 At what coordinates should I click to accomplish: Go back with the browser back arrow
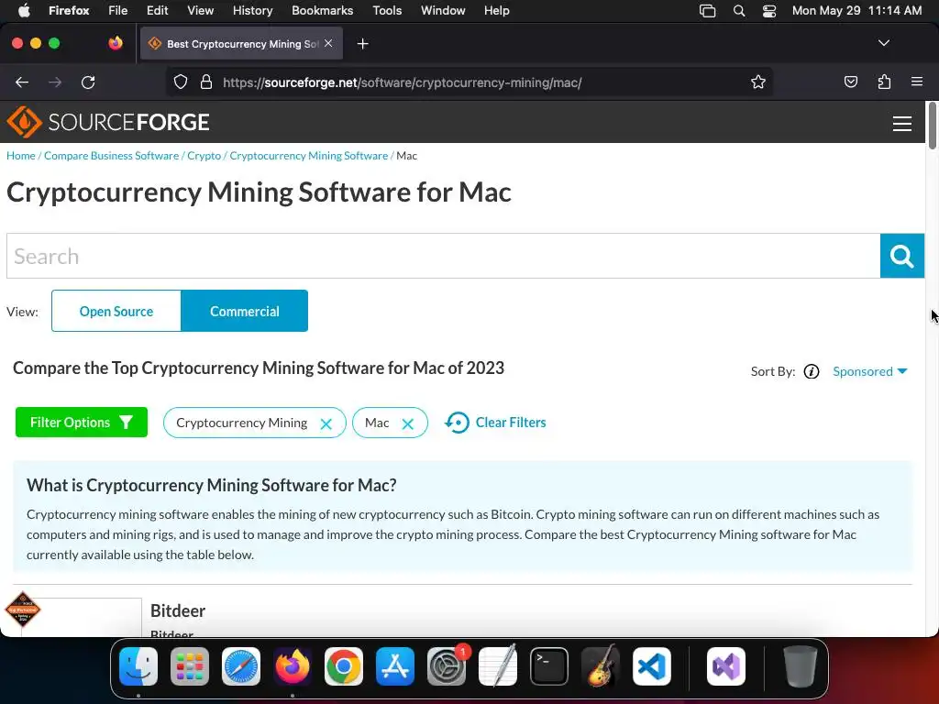click(22, 82)
